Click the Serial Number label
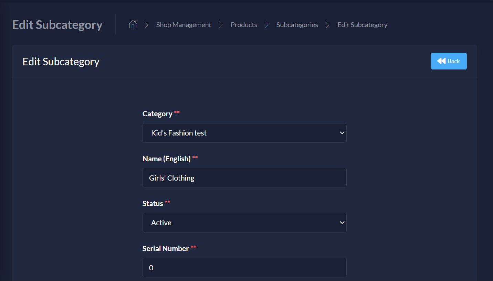This screenshot has width=493, height=281. point(166,248)
